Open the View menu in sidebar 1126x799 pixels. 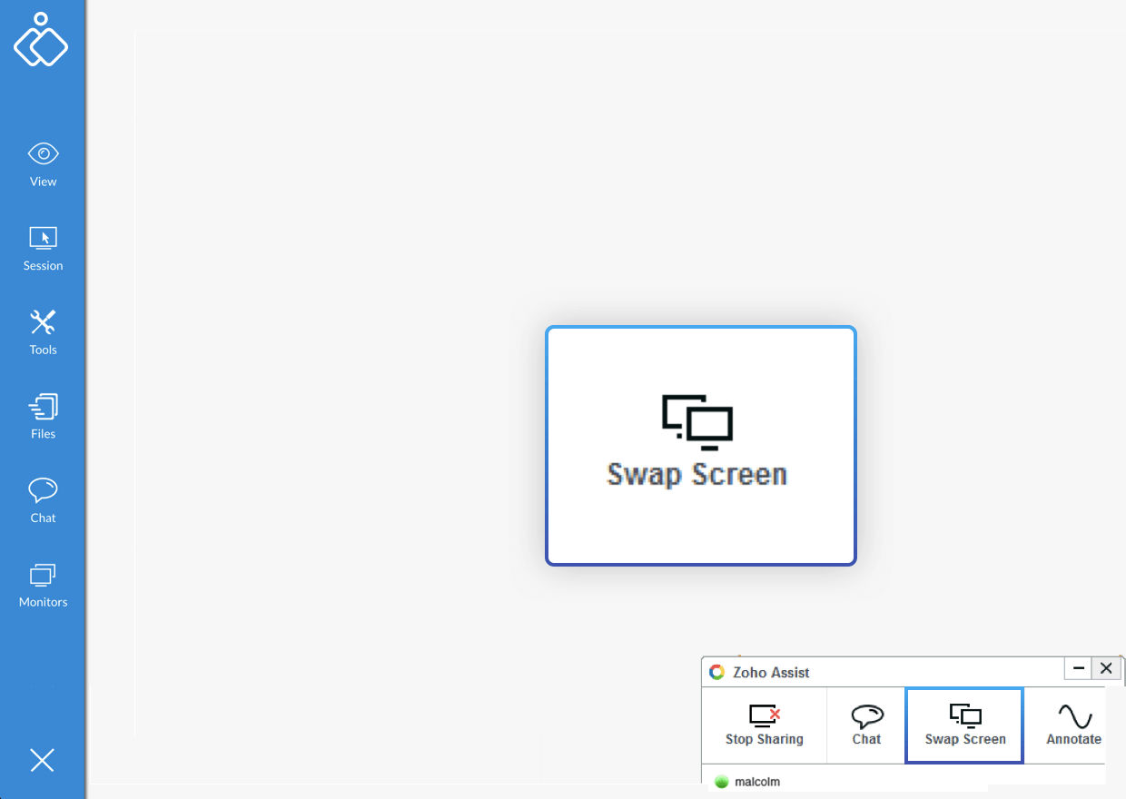(43, 164)
